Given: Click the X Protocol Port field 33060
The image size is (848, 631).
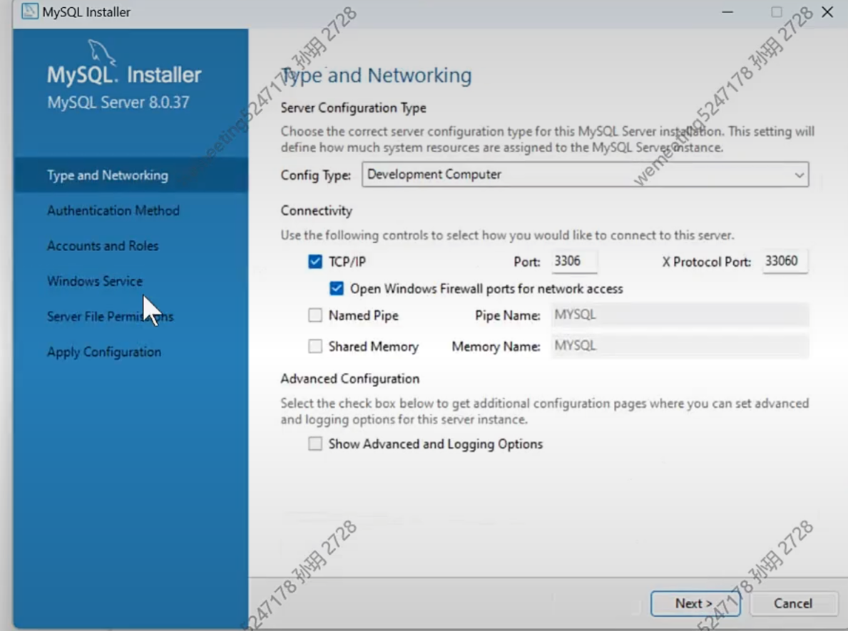Looking at the screenshot, I should 785,262.
